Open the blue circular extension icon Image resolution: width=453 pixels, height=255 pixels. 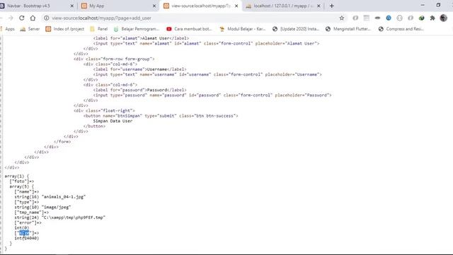[x=389, y=18]
